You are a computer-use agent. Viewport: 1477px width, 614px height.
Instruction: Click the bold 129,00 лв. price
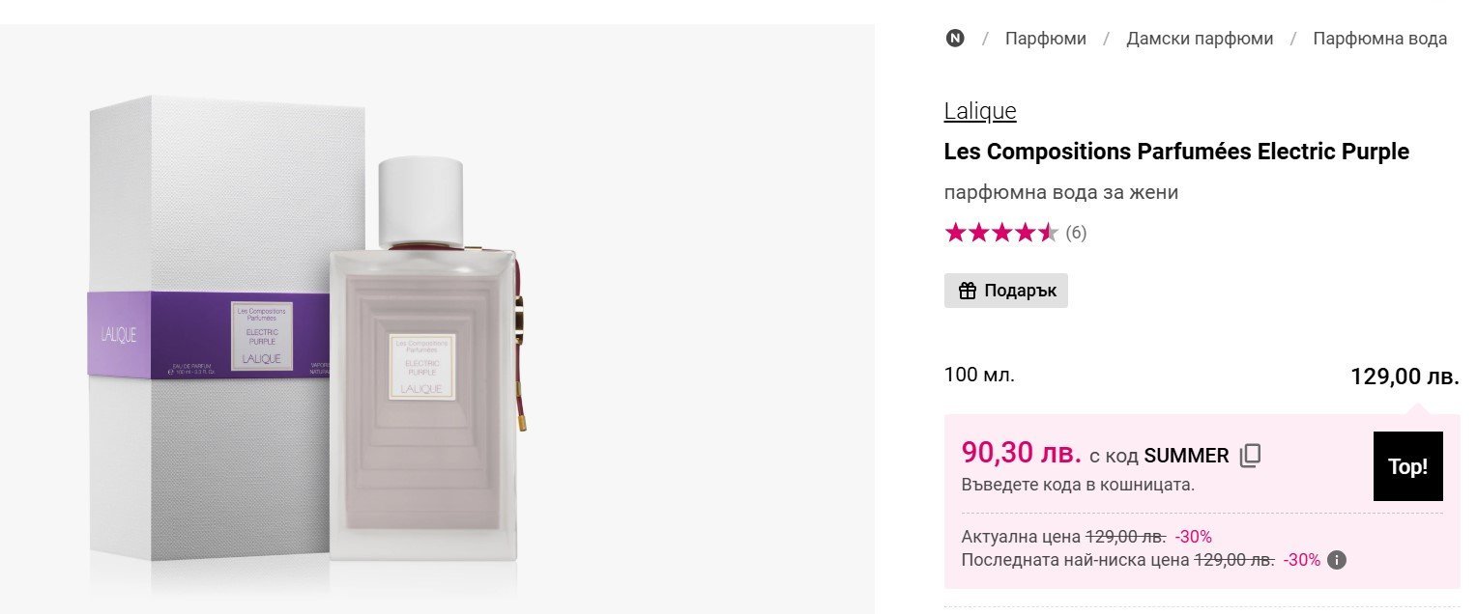pos(1404,377)
